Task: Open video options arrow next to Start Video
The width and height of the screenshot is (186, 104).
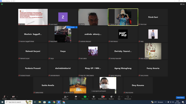Action: (17, 97)
